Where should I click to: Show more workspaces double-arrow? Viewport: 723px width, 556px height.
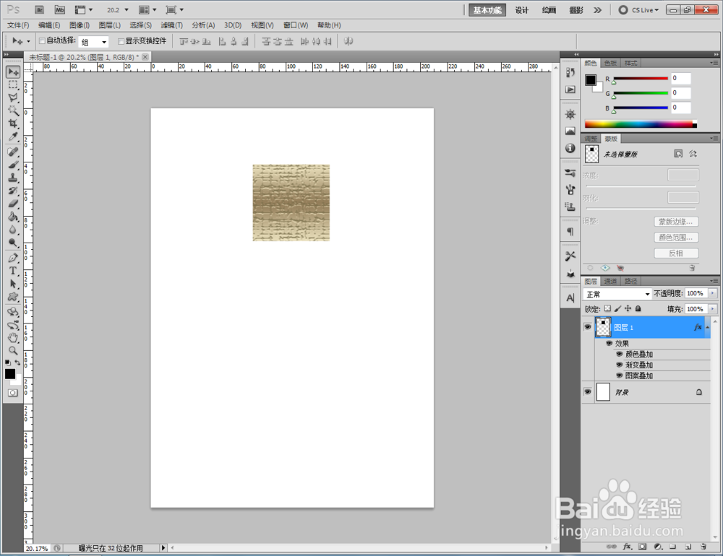pos(598,10)
